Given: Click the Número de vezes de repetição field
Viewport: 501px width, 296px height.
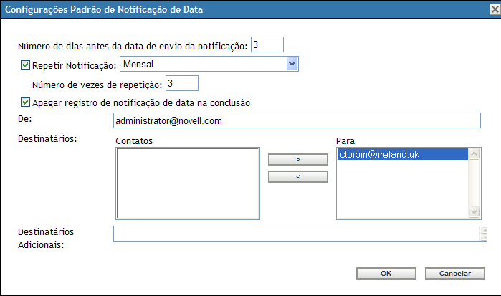Looking at the screenshot, I should coord(181,84).
